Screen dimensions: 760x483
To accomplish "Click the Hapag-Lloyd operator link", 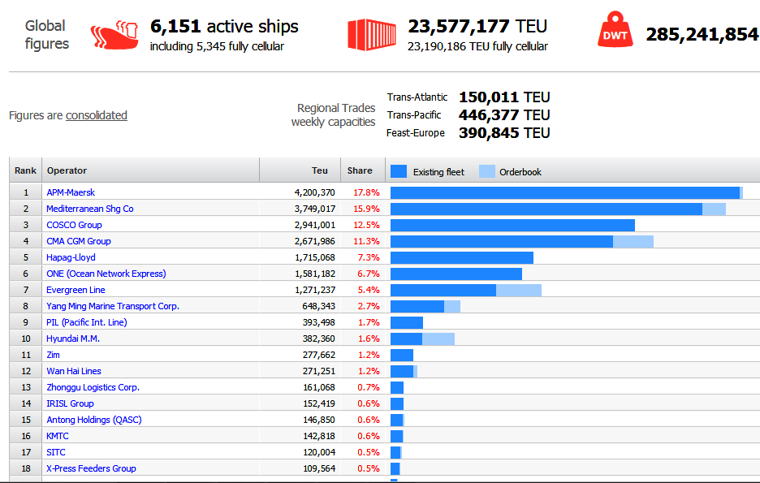I will pyautogui.click(x=71, y=257).
